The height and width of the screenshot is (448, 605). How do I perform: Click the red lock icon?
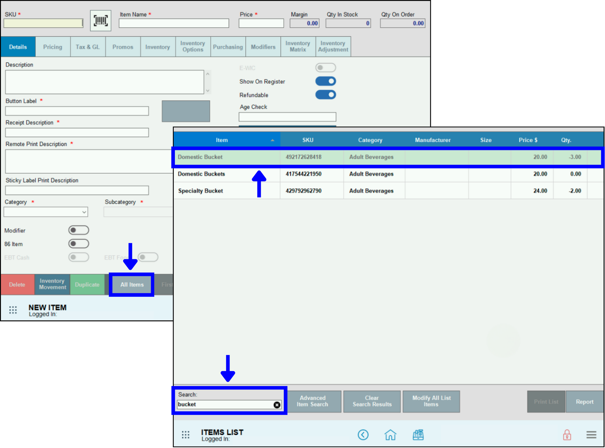click(567, 435)
